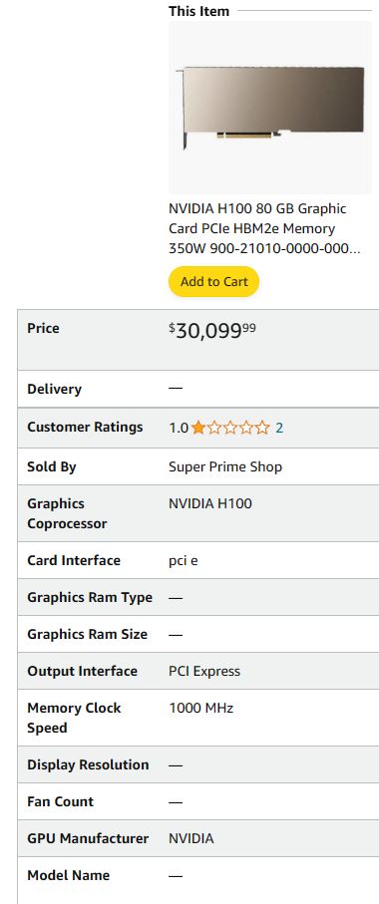
Task: Open the NVIDIA H100 graphics card product image
Action: pos(270,108)
